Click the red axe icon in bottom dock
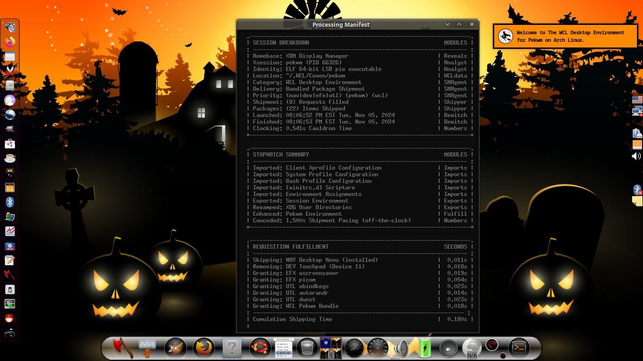The image size is (643, 361). [123, 348]
